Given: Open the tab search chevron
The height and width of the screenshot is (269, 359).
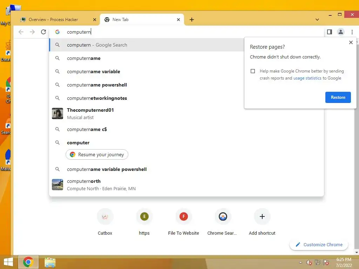Looking at the screenshot, I should [317, 20].
